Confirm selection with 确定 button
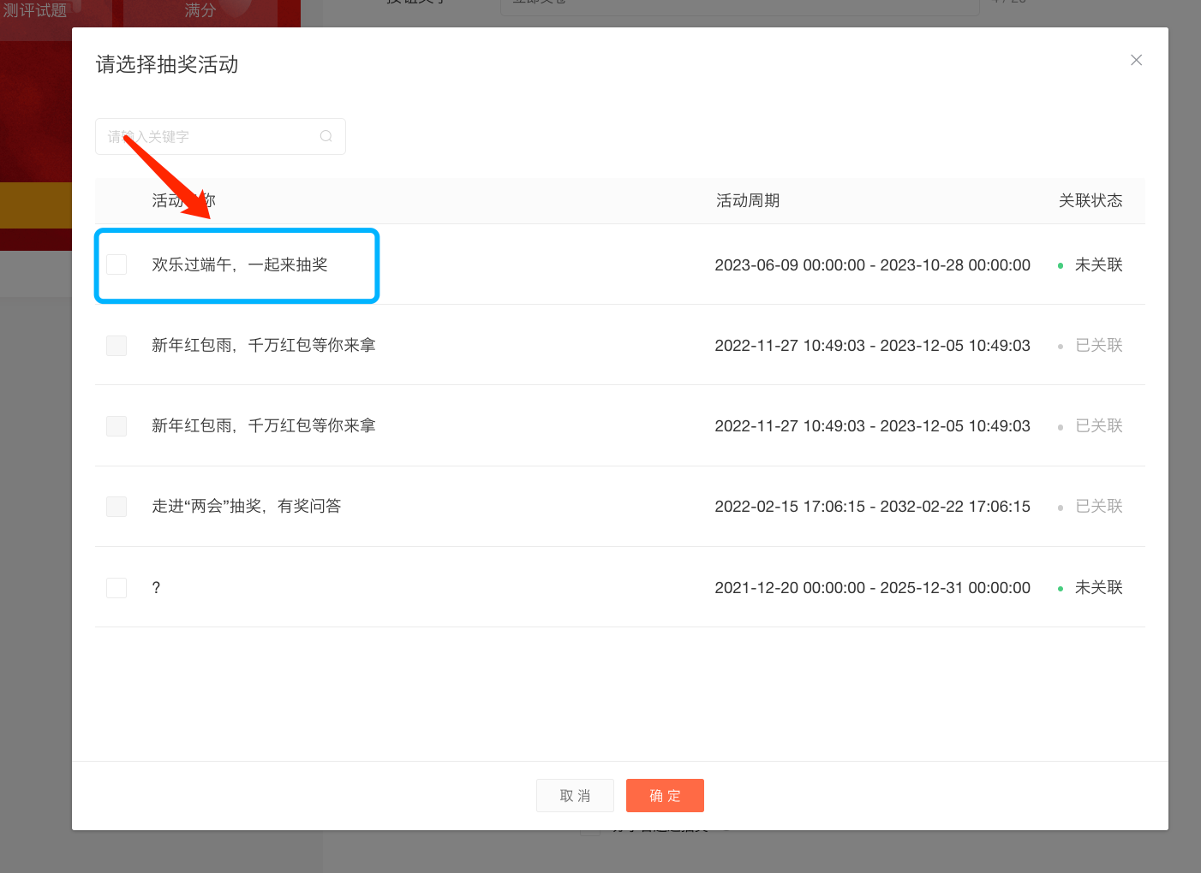 (x=665, y=795)
